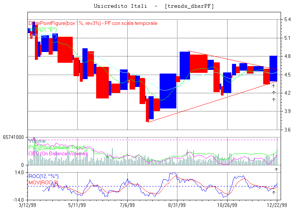Click the 5.1 price axis value
The image size is (294, 211).
click(x=287, y=38)
